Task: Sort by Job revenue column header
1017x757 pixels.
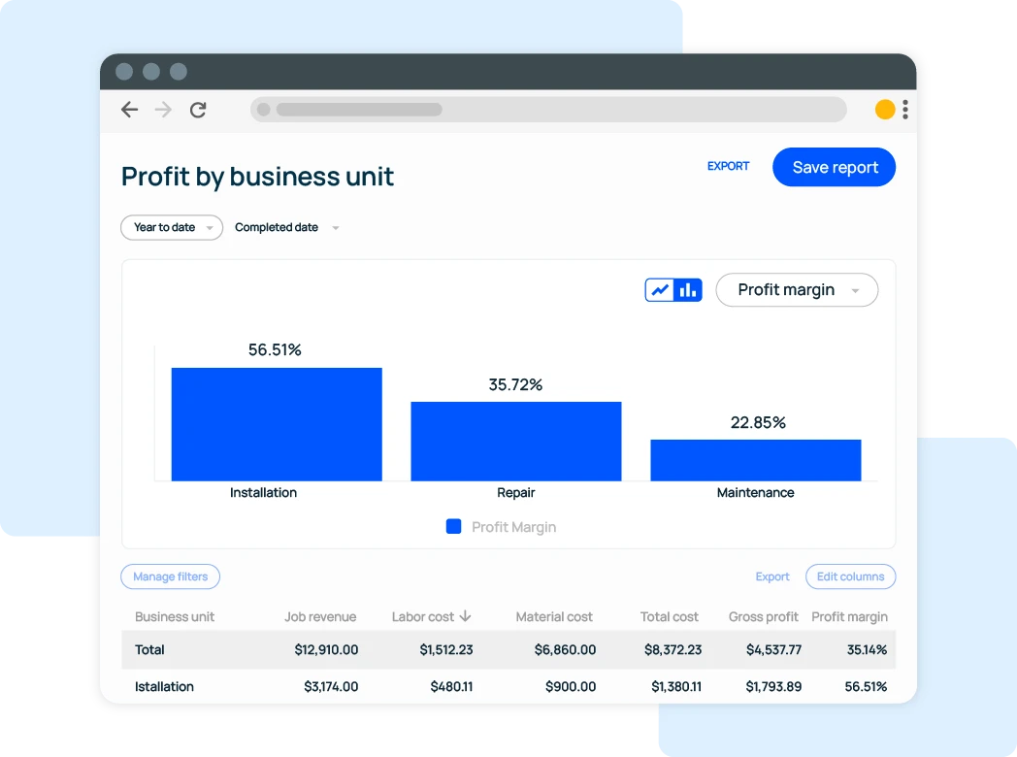Action: (x=320, y=617)
